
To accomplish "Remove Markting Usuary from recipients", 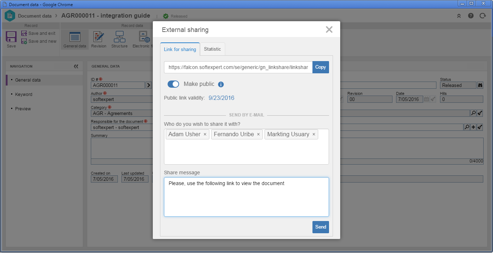I will click(314, 134).
